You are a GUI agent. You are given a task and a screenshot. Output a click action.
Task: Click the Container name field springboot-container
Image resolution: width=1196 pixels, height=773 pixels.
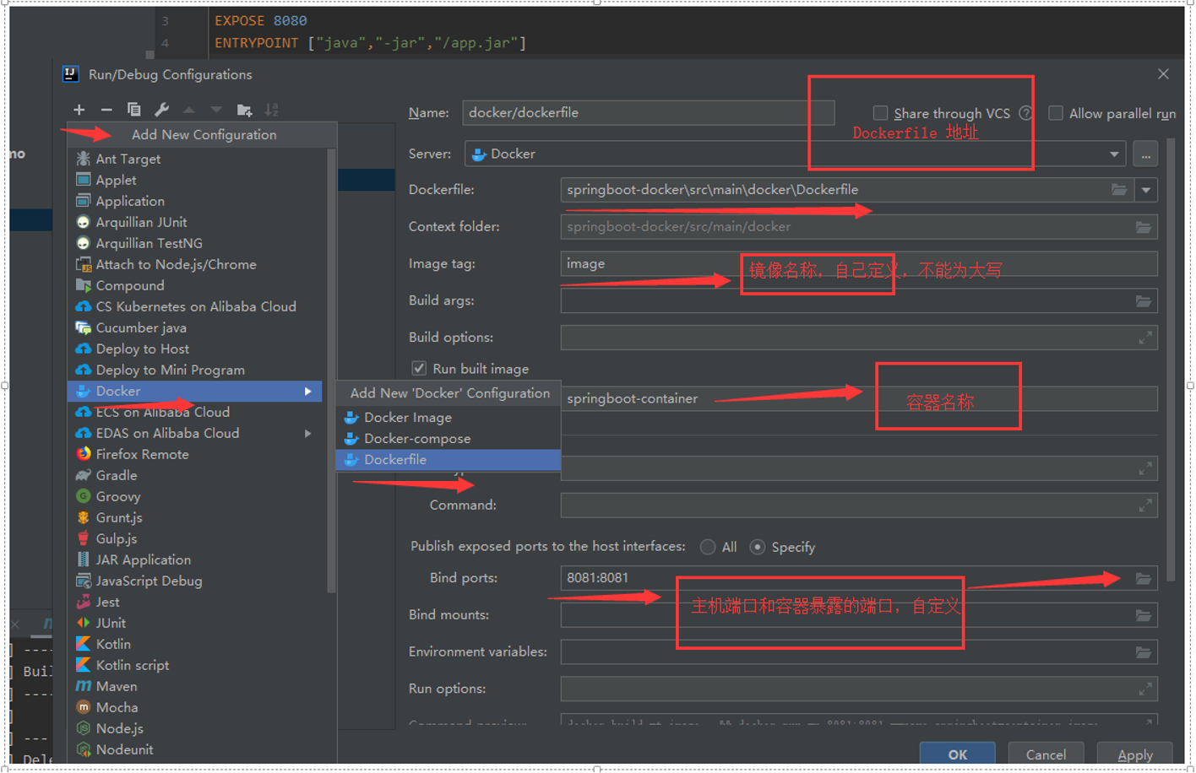point(859,399)
